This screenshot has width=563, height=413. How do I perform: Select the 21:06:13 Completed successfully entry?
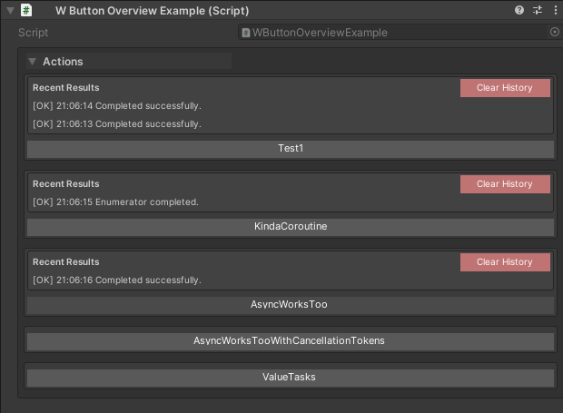117,123
